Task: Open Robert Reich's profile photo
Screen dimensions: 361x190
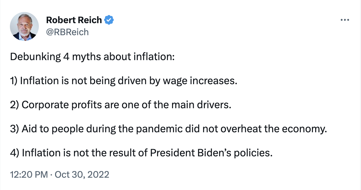Action: coord(23,27)
